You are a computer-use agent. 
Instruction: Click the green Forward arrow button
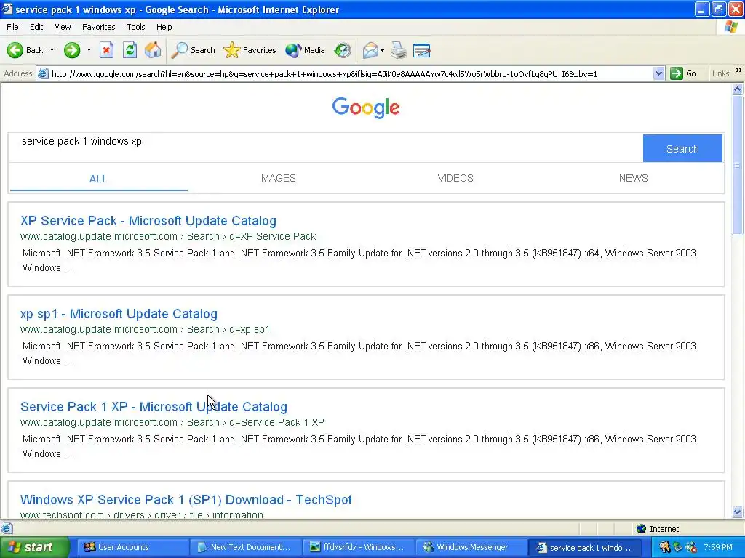72,50
